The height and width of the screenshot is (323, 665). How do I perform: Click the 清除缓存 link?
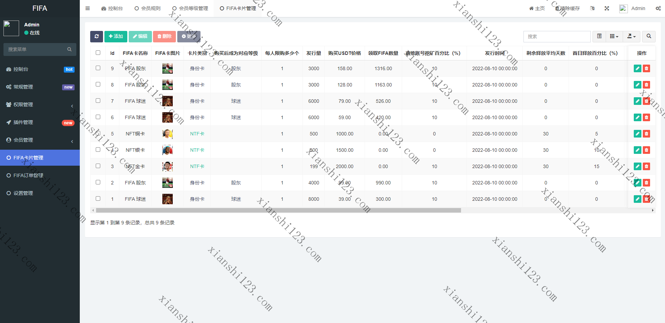coord(568,8)
